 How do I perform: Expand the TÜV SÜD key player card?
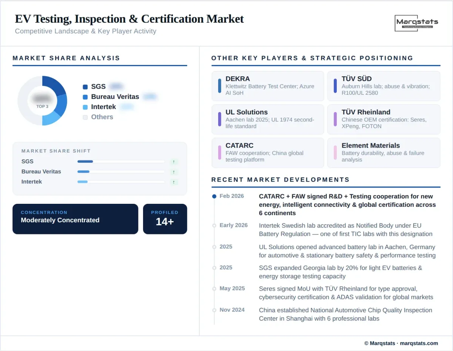point(383,86)
